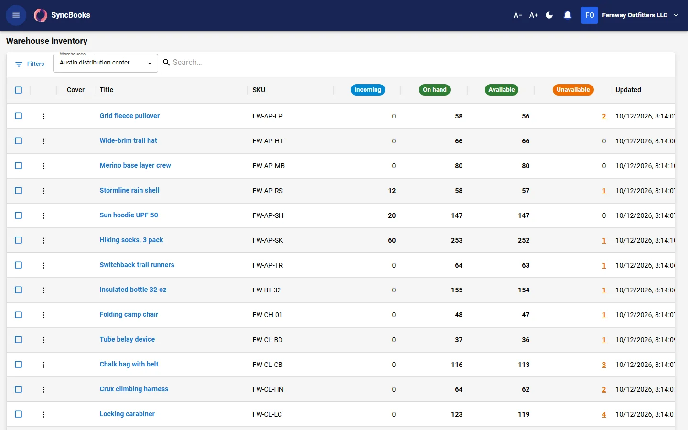
Task: Open the Merino base layer crew link
Action: (x=135, y=165)
